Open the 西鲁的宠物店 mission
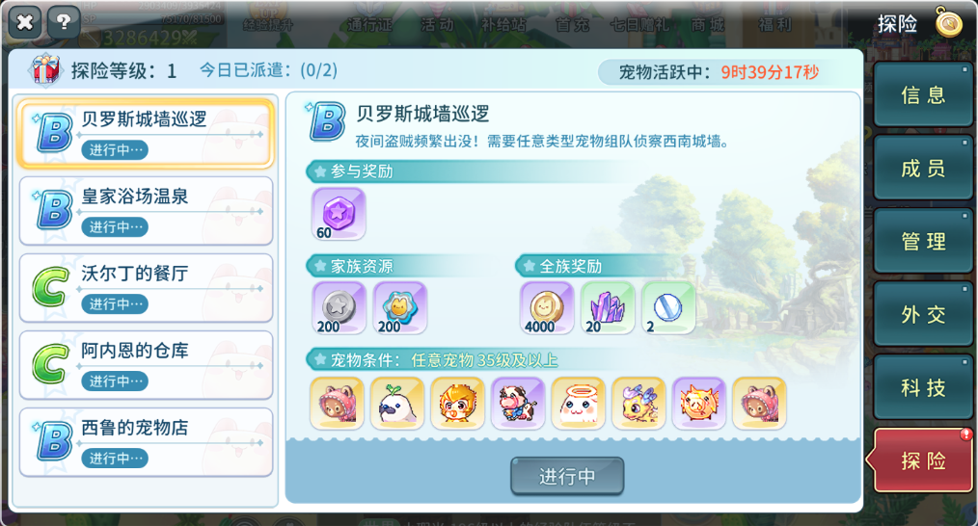This screenshot has height=526, width=978. pyautogui.click(x=146, y=442)
